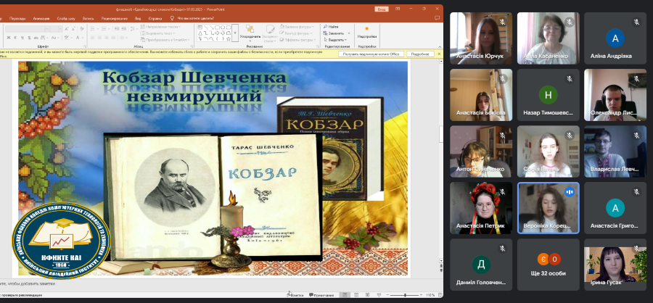653x303 pixels.
Task: Click the align text right icon
Action: pos(106,38)
